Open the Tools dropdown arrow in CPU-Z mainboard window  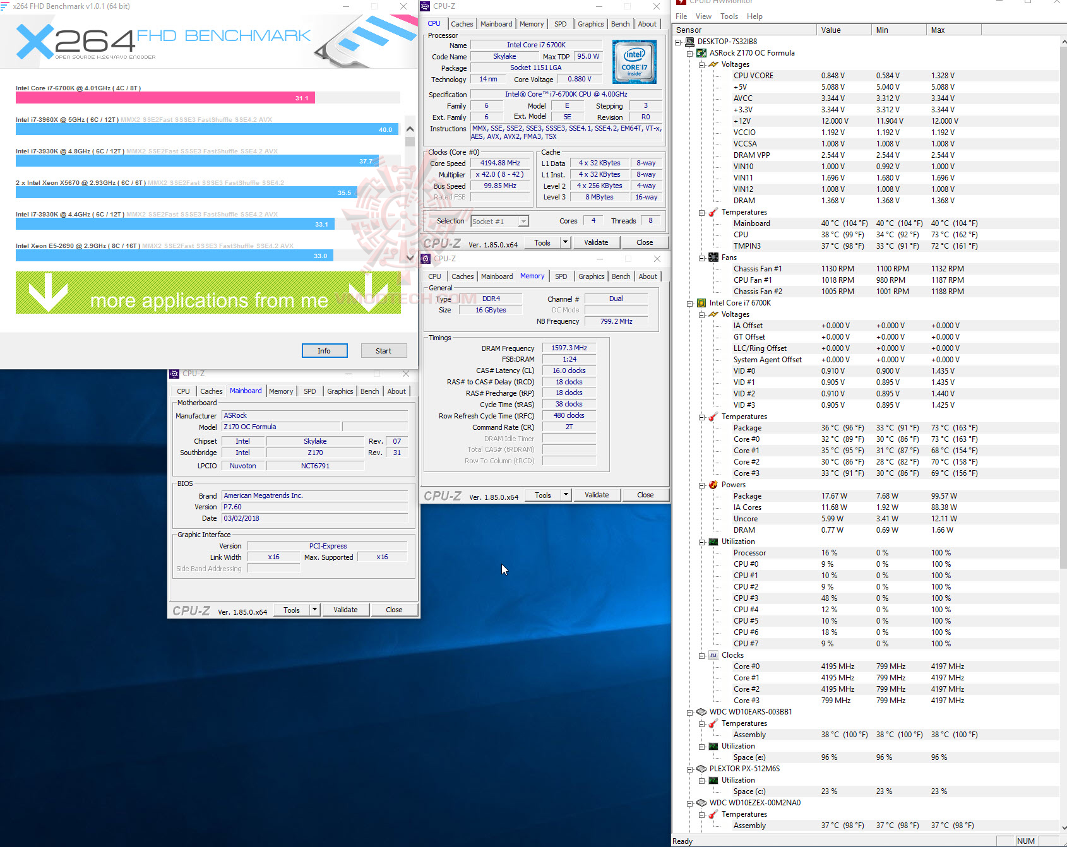pyautogui.click(x=314, y=610)
